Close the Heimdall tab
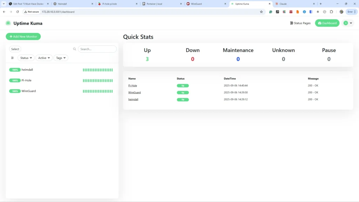The height and width of the screenshot is (202, 359). coord(92,4)
